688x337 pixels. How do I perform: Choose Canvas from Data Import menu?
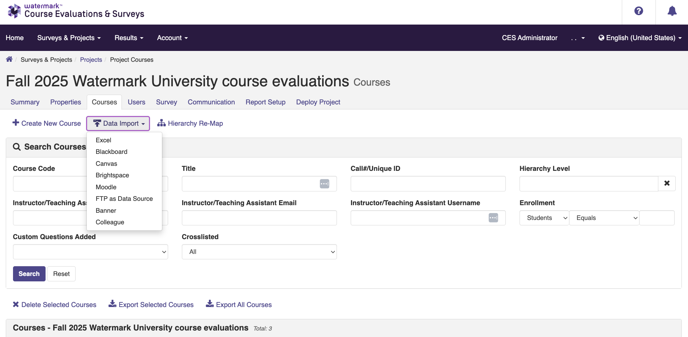point(106,164)
